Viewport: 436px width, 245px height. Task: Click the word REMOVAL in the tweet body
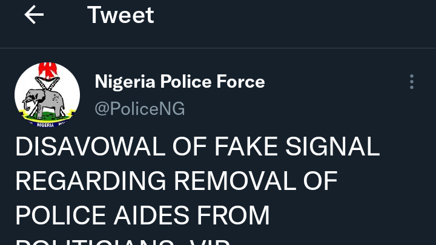[x=235, y=181]
